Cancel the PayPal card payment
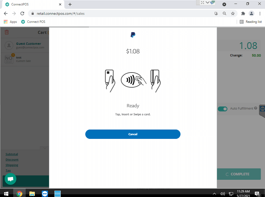 click(x=133, y=134)
